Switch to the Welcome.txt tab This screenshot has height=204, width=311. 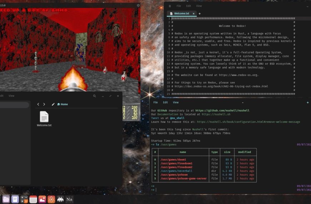click(181, 14)
